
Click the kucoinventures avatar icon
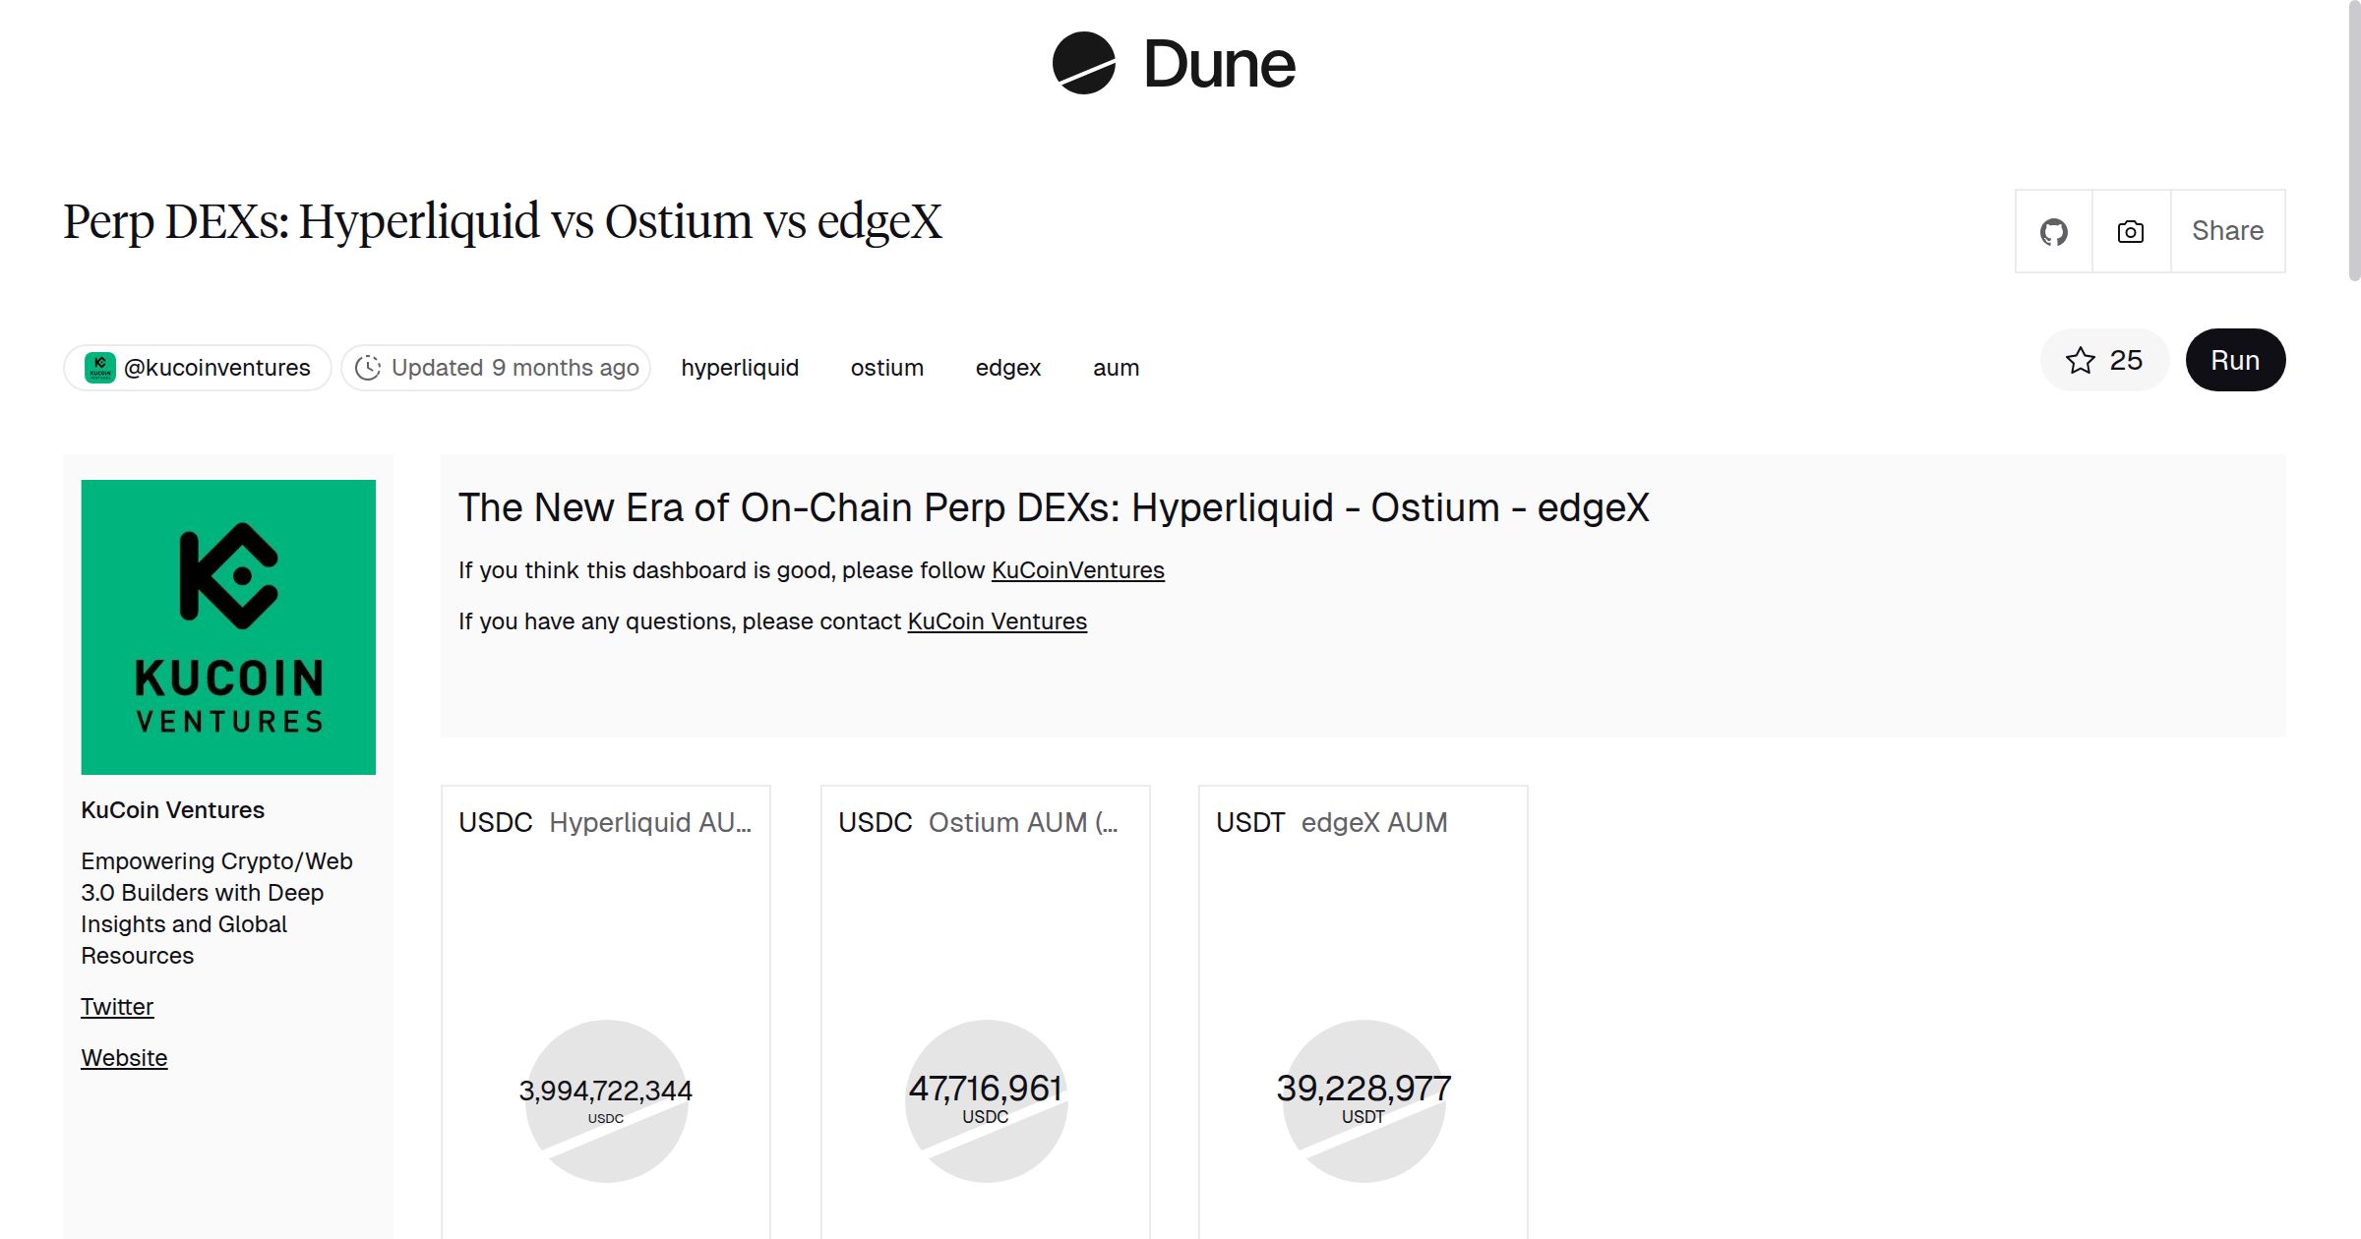100,368
